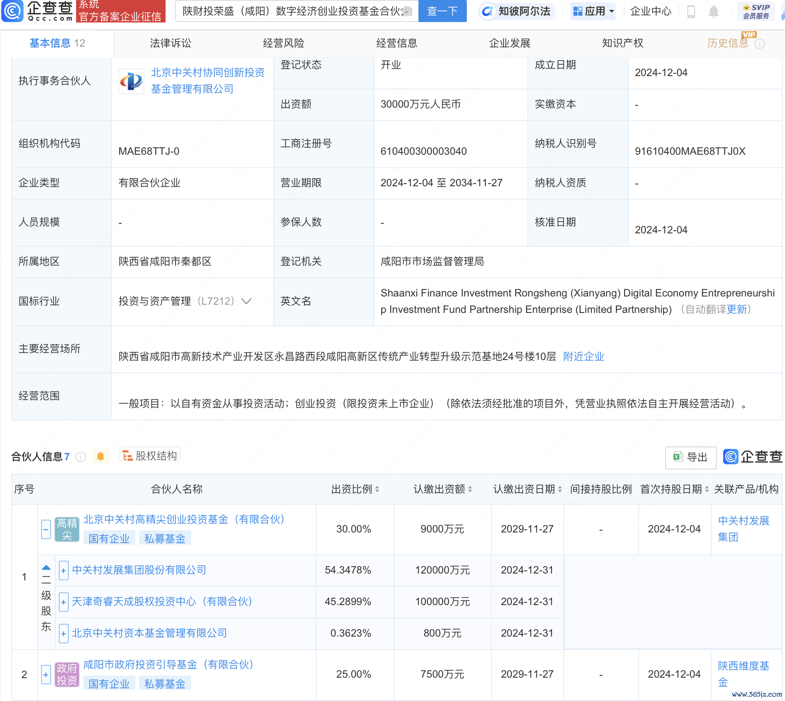
Task: Click 更新 link for auto translation
Action: tap(737, 309)
